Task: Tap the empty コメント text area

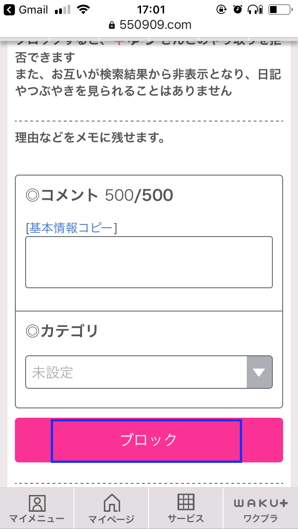Action: click(148, 262)
